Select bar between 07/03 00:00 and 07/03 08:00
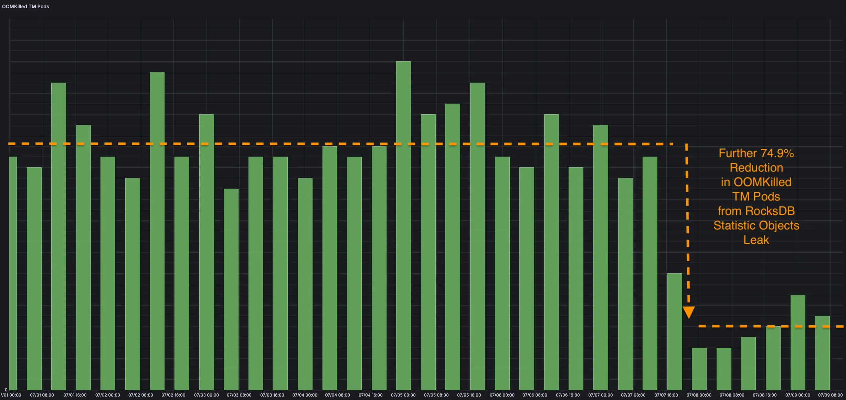 pos(231,289)
